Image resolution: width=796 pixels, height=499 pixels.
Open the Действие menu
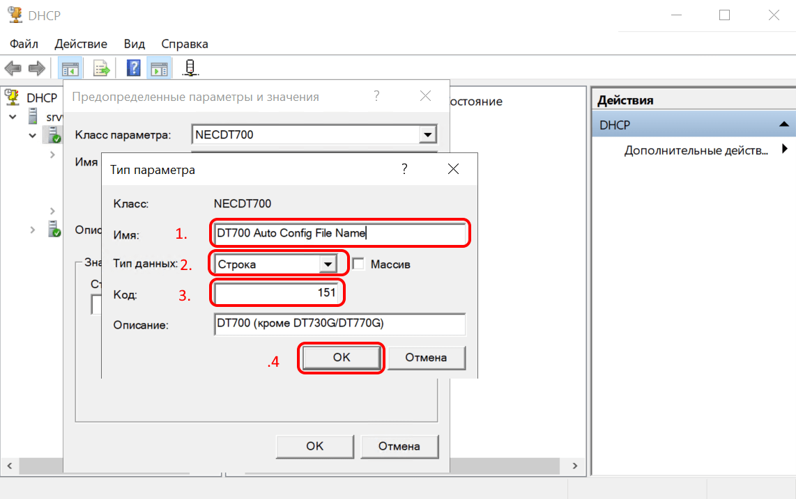tap(81, 44)
